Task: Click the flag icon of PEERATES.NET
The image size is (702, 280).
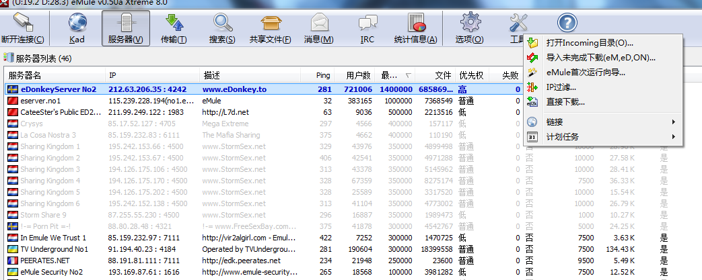Action: tap(13, 261)
